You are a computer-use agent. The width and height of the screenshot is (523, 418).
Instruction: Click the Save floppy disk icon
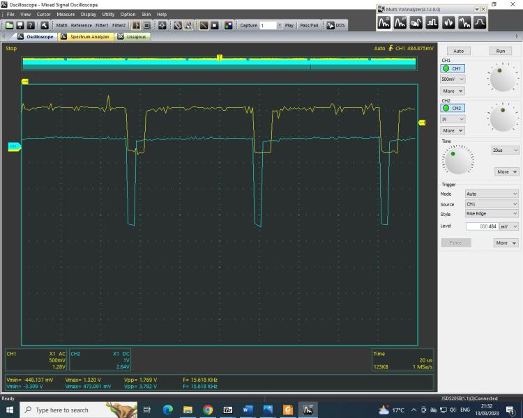(20, 25)
